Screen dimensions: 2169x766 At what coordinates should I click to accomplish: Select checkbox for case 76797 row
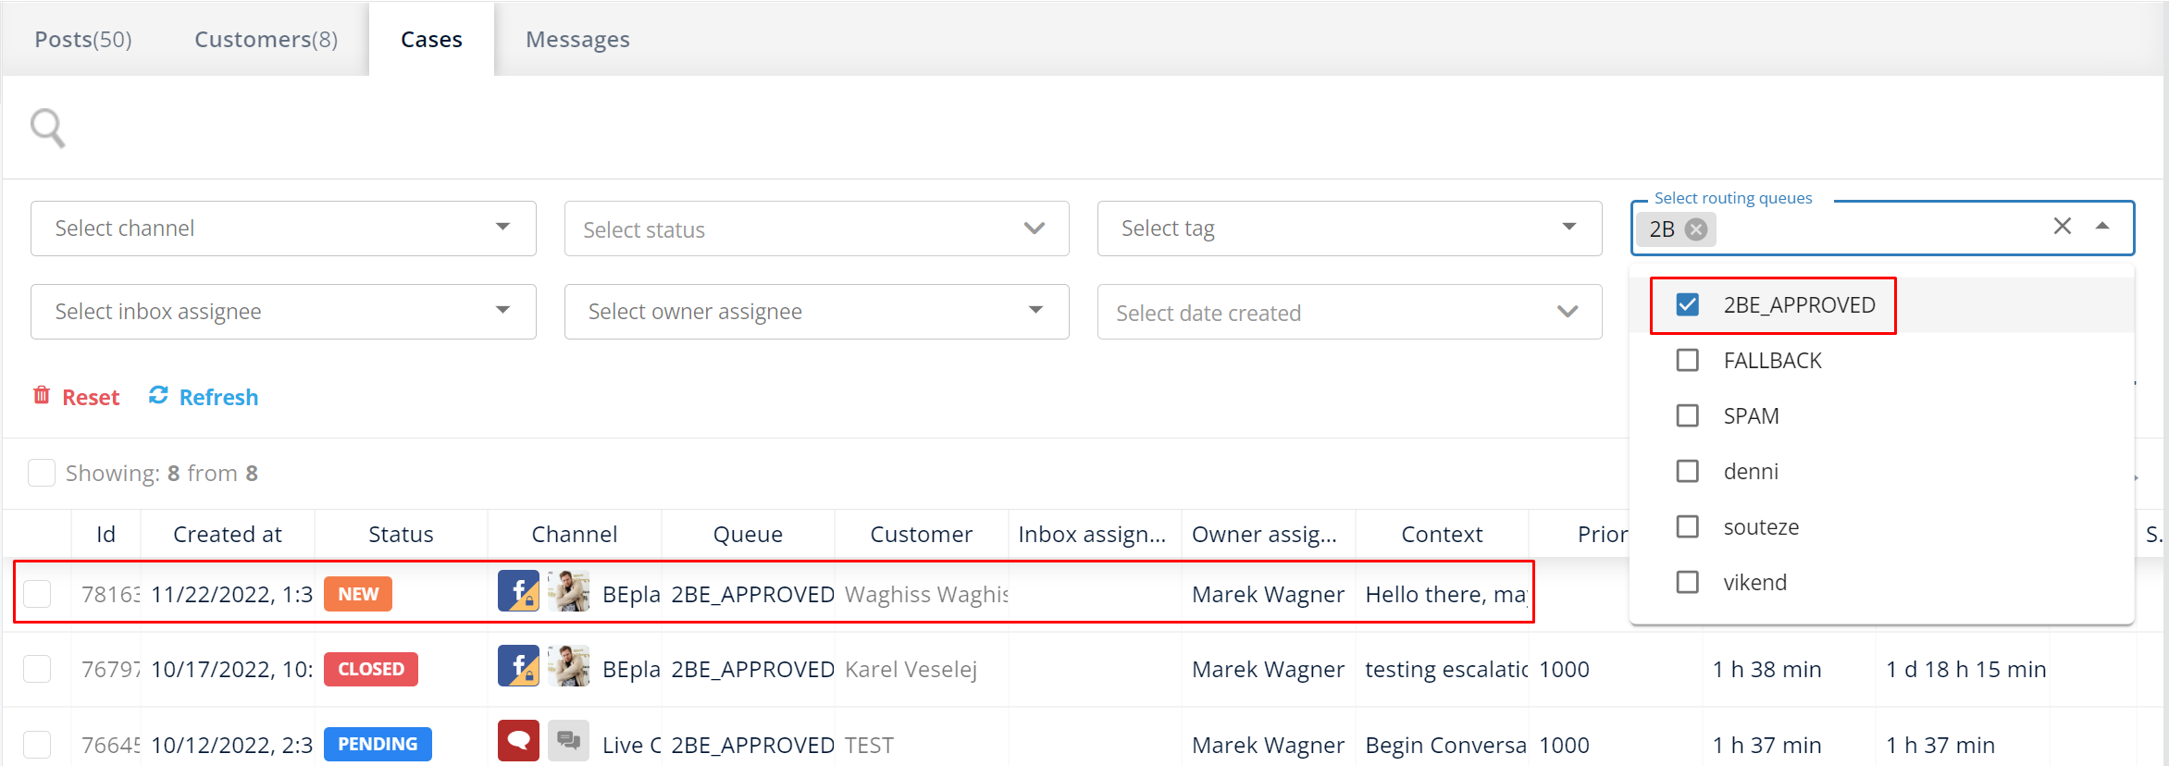pos(37,669)
